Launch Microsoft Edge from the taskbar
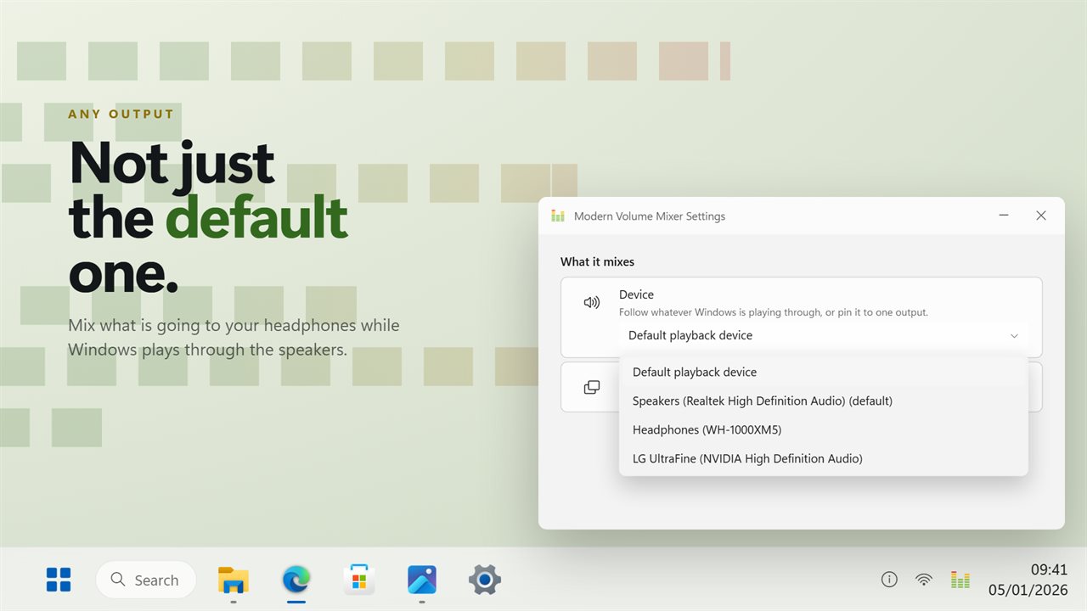 [x=296, y=580]
